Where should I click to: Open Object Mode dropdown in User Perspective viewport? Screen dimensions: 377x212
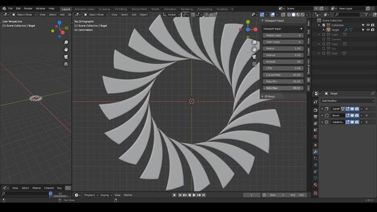click(24, 15)
